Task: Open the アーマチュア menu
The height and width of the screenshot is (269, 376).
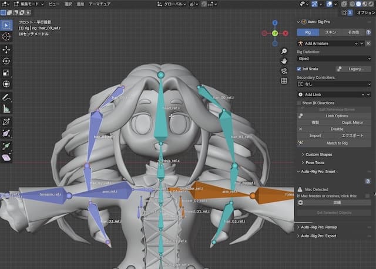Action: pos(101,4)
